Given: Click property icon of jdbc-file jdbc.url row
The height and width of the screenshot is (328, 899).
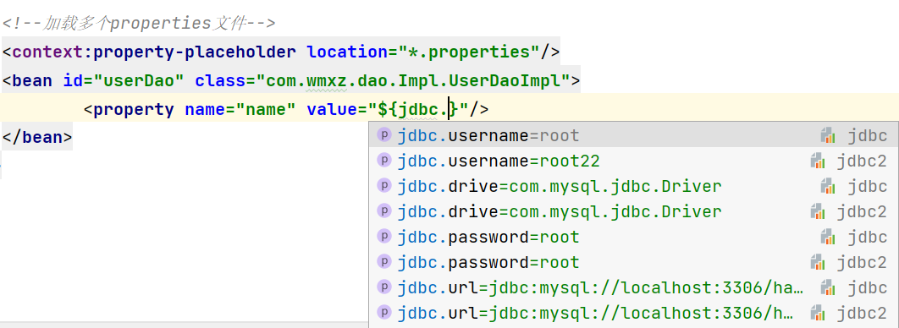Looking at the screenshot, I should point(383,287).
